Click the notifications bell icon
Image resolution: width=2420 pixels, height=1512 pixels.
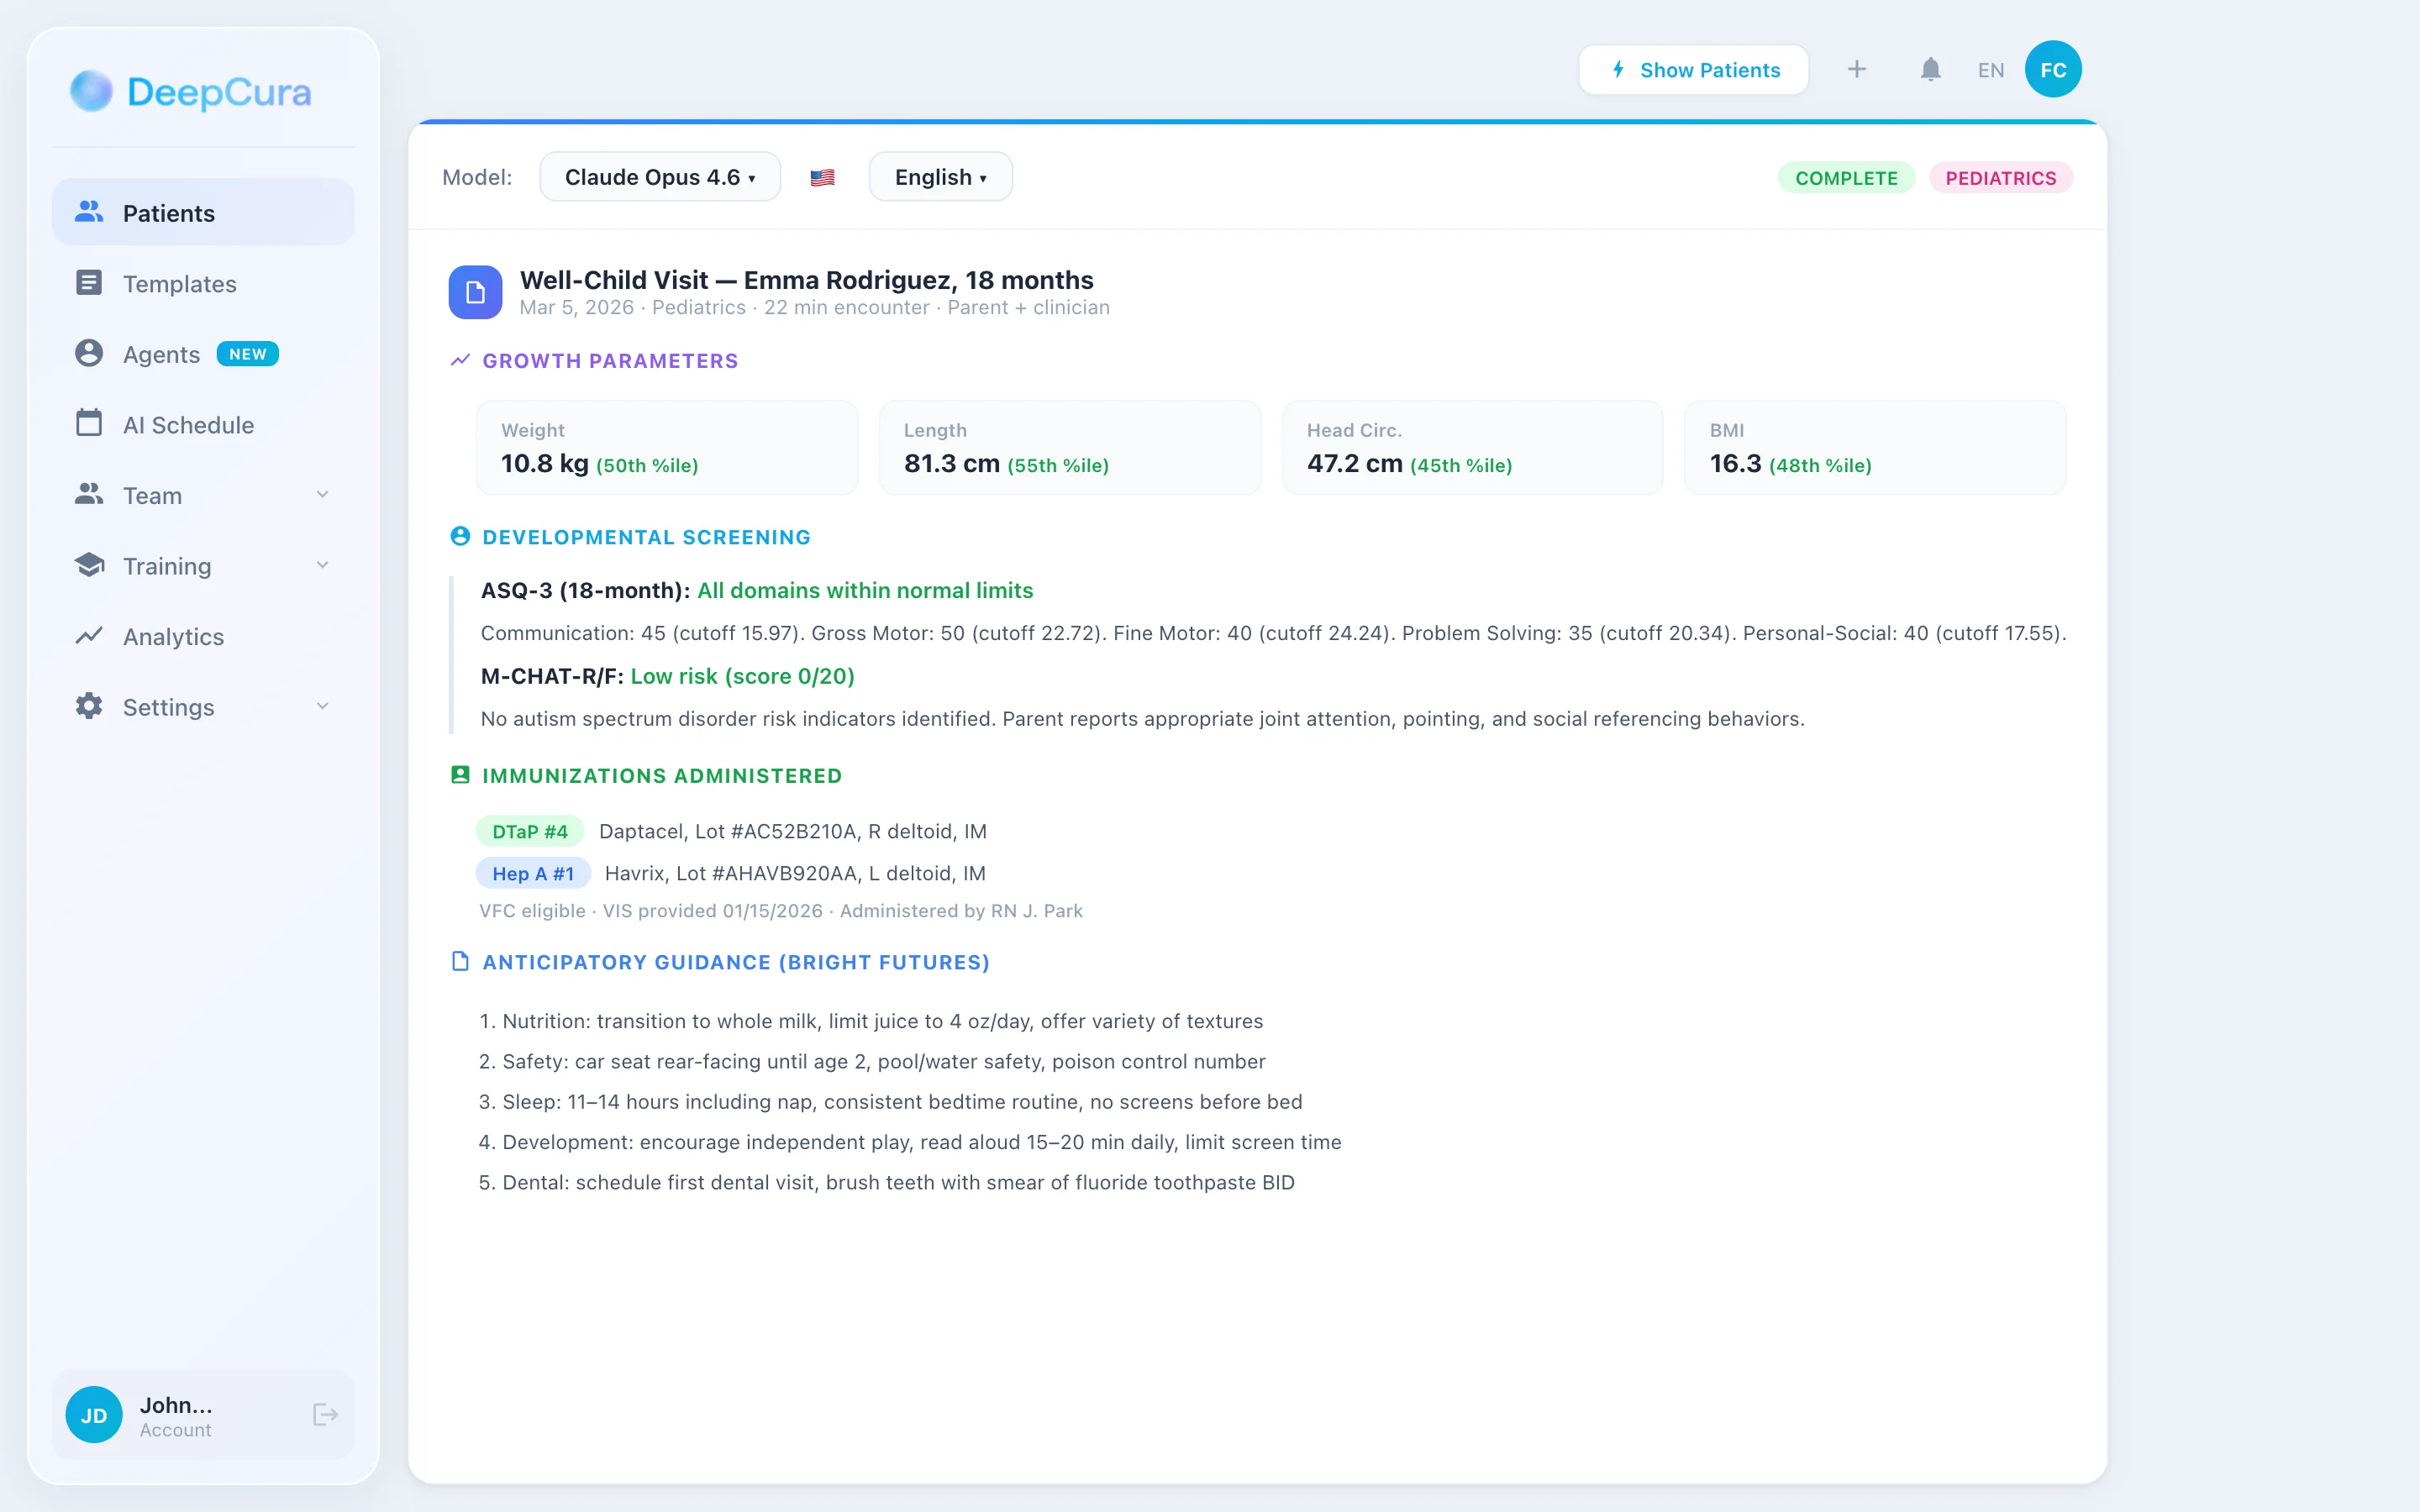coord(1929,69)
